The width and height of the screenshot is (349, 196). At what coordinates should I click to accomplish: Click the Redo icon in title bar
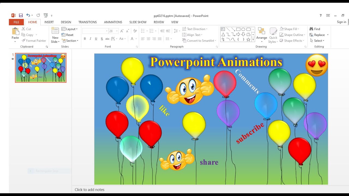coord(38,16)
